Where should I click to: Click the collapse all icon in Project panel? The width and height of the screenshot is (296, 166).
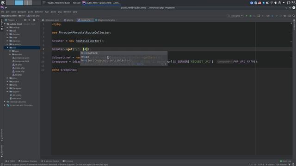tap(29, 20)
